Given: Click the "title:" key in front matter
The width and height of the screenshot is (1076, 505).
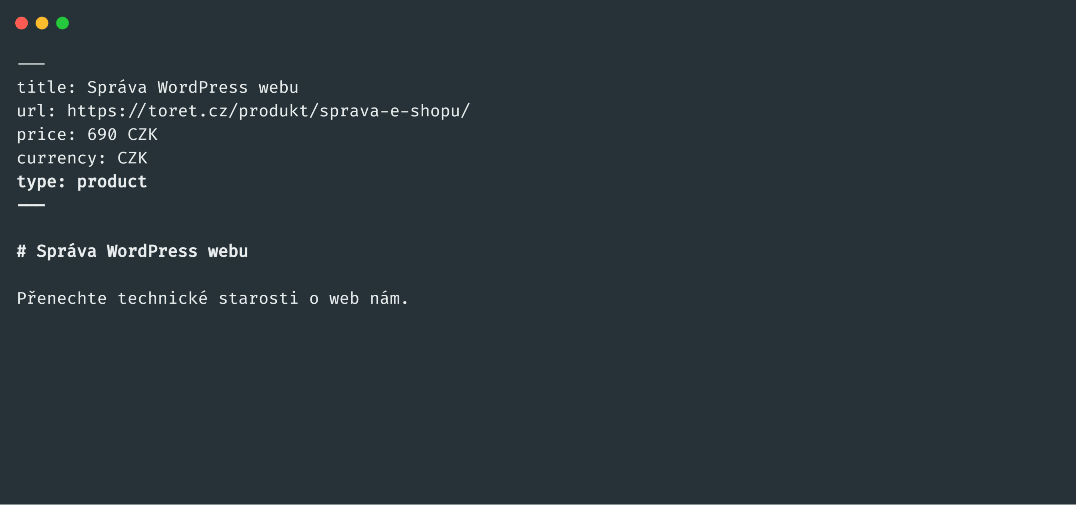Looking at the screenshot, I should (46, 88).
